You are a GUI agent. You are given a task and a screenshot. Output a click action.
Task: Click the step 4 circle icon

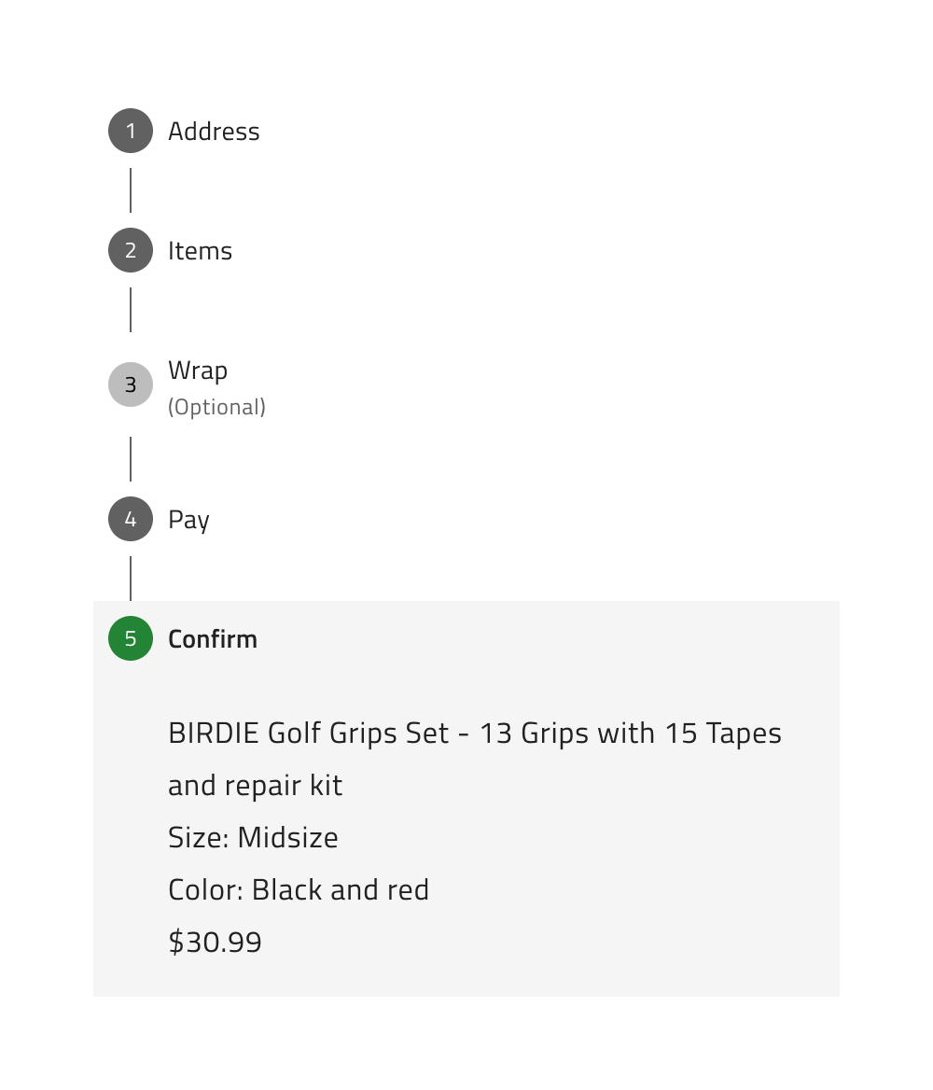coord(131,519)
